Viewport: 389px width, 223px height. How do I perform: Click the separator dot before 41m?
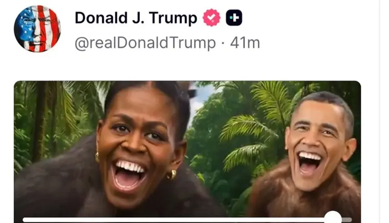coord(223,43)
